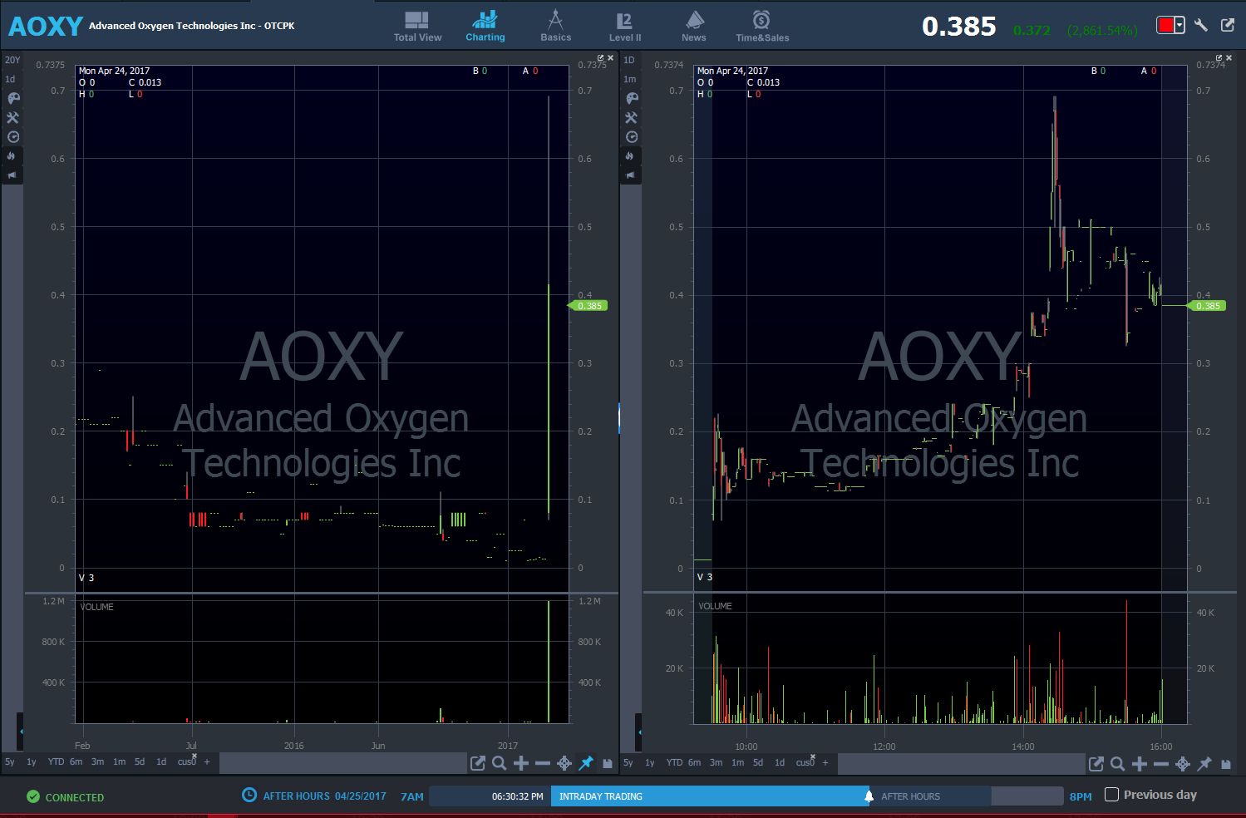
Task: Close the left chart panel
Action: pyautogui.click(x=610, y=58)
